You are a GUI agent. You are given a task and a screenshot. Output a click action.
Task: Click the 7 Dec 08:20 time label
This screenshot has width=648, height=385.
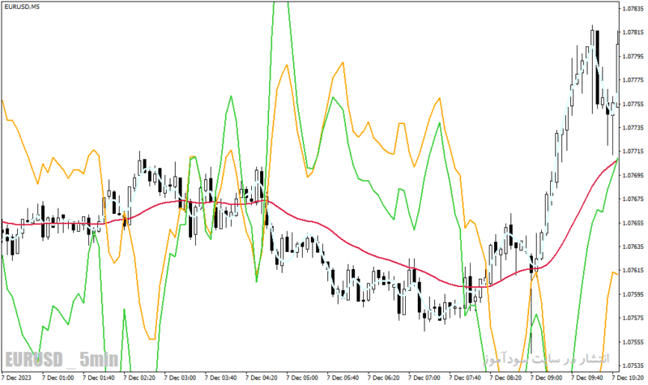coord(505,378)
